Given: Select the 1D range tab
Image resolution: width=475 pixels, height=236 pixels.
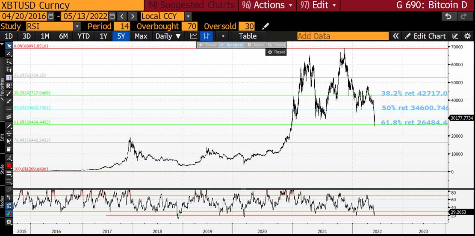Looking at the screenshot, I should 9,36.
